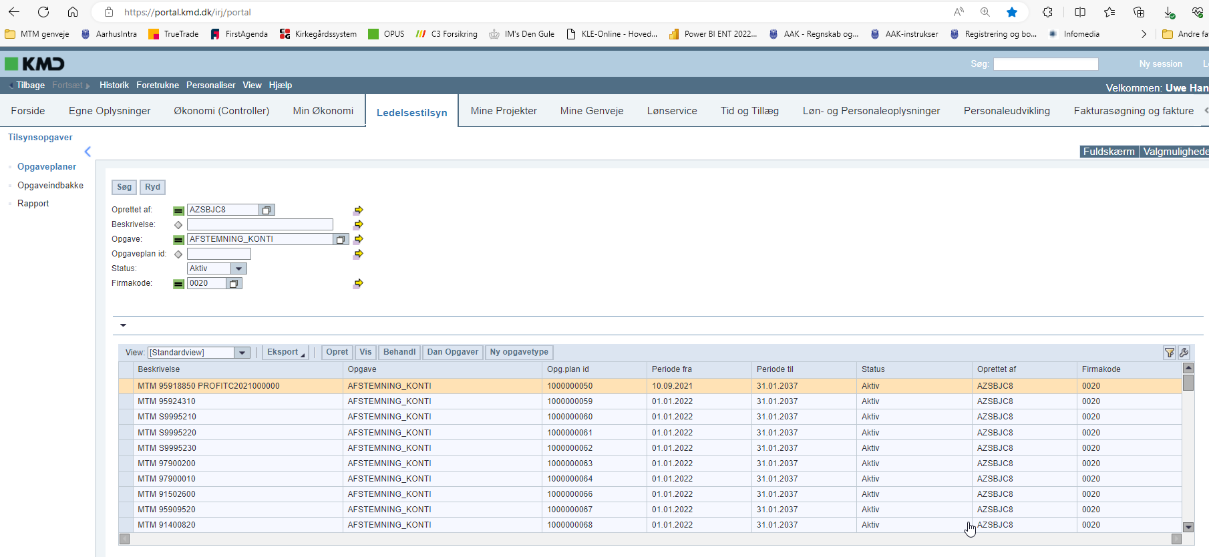The width and height of the screenshot is (1209, 557).
Task: Toggle the equals operator for Oprettet af
Action: click(178, 210)
